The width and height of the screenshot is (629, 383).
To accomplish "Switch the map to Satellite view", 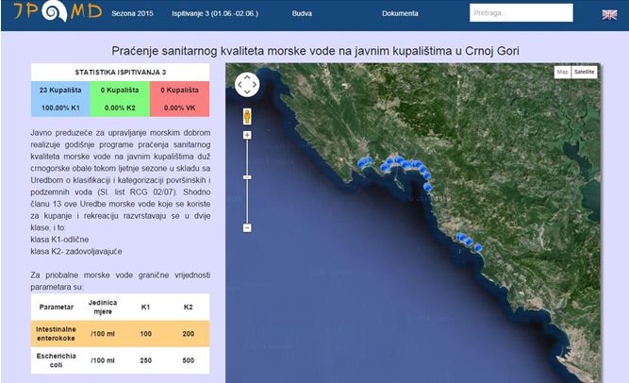I will [x=585, y=72].
